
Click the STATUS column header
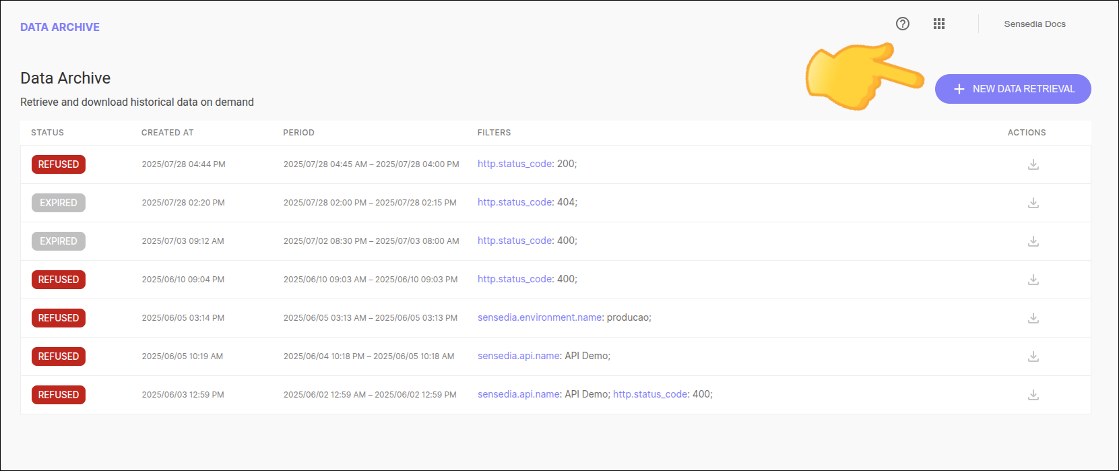coord(47,133)
